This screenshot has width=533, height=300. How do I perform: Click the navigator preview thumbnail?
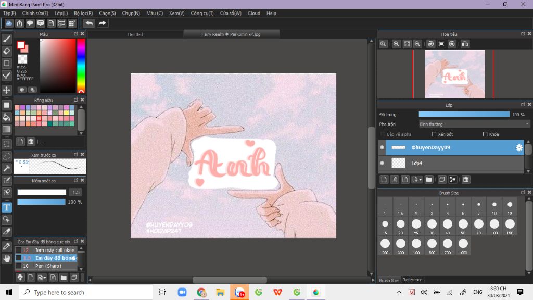[x=455, y=74]
